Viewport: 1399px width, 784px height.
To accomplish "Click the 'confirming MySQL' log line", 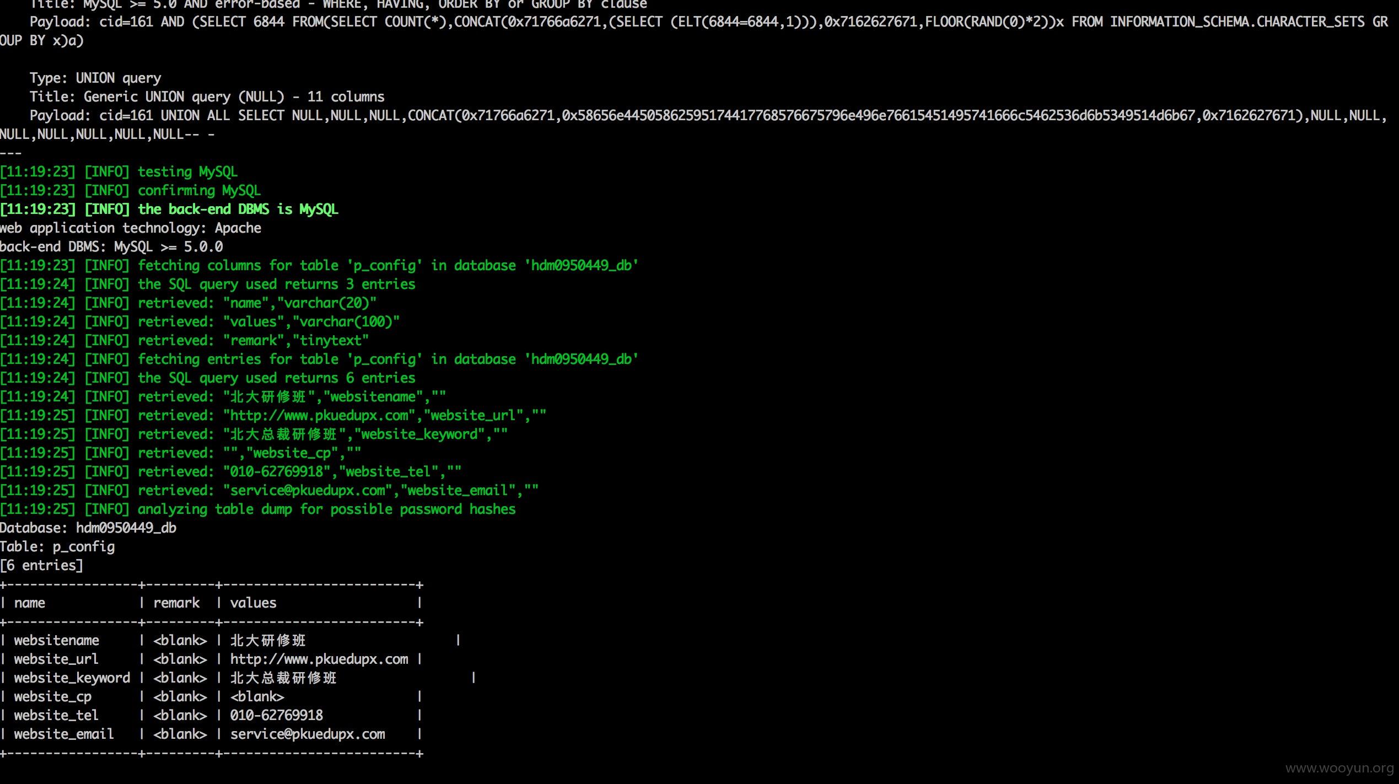I will click(131, 191).
